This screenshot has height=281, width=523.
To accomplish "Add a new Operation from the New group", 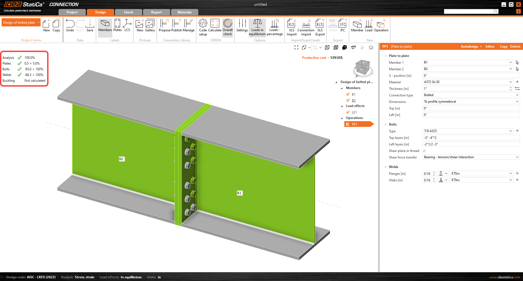I will [x=381, y=26].
